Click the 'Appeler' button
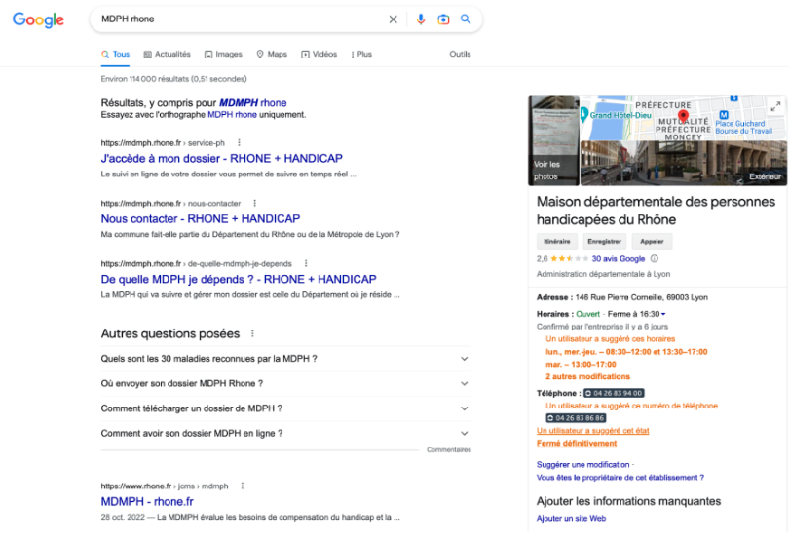The width and height of the screenshot is (789, 544). click(x=652, y=241)
